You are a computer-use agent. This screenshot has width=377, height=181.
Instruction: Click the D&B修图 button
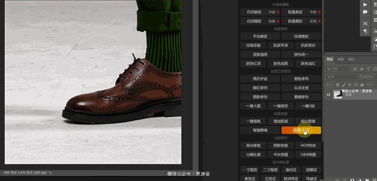(308, 154)
